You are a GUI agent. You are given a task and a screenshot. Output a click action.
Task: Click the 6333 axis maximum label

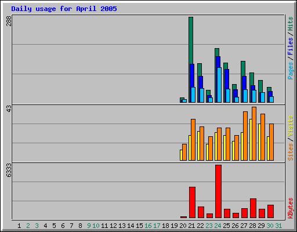[9, 171]
